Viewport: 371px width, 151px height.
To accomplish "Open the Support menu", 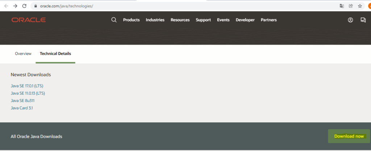I will pos(203,20).
